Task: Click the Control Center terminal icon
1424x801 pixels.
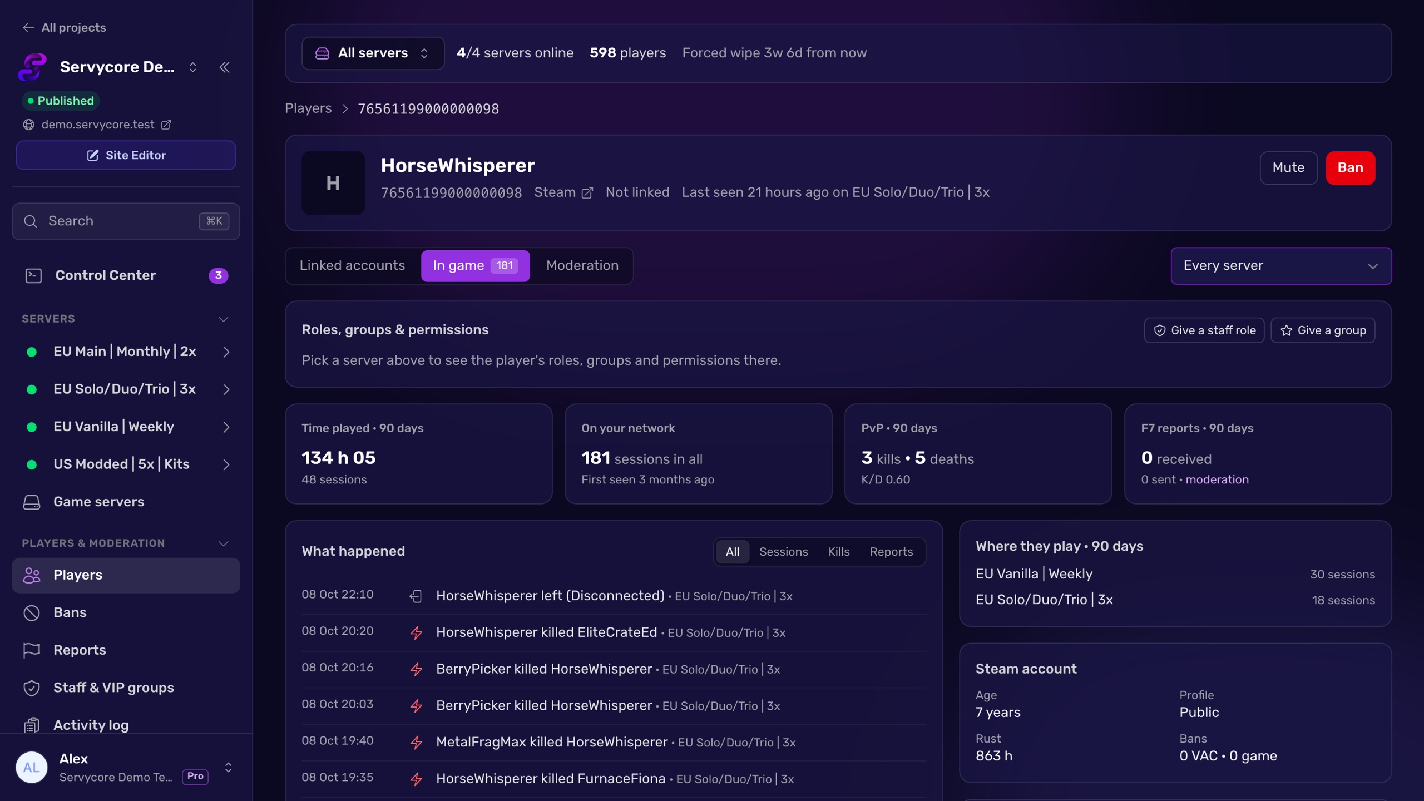Action: [x=33, y=275]
